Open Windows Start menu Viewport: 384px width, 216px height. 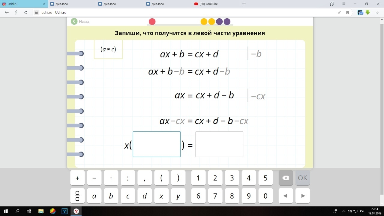click(6, 211)
